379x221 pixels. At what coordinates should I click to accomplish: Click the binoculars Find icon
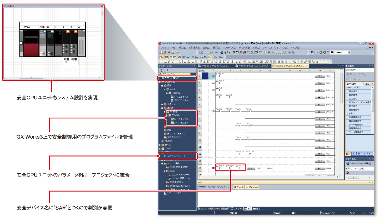coord(179,57)
